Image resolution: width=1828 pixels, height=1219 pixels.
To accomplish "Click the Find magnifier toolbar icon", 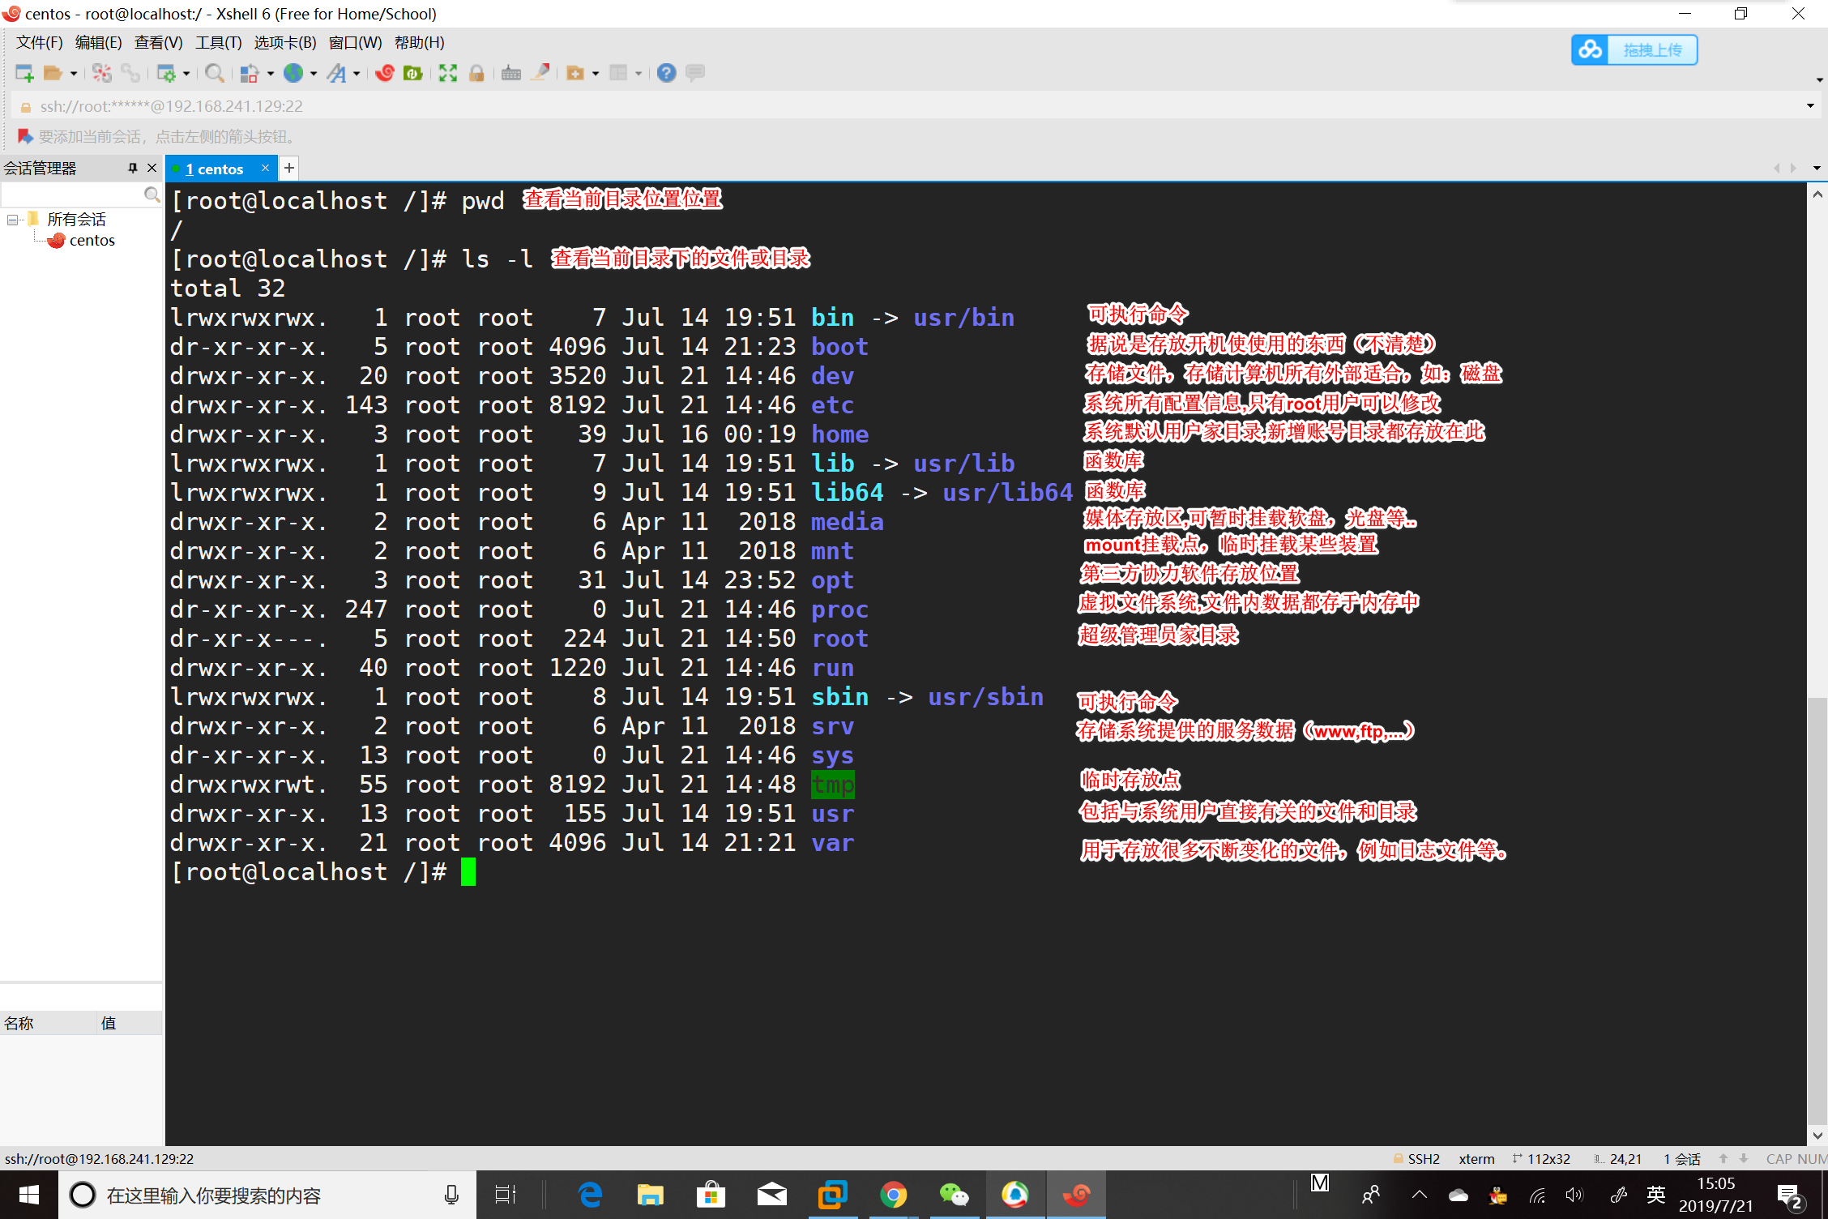I will pos(215,74).
